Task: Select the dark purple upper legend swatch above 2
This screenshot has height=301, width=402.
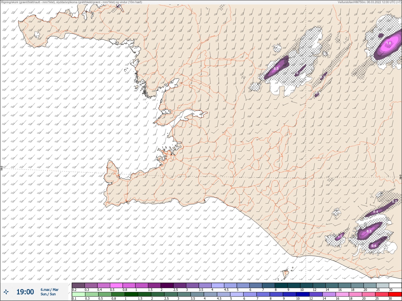Action: point(167,285)
